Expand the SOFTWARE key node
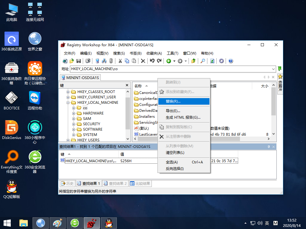This screenshot has height=229, width=306. tap(74, 129)
